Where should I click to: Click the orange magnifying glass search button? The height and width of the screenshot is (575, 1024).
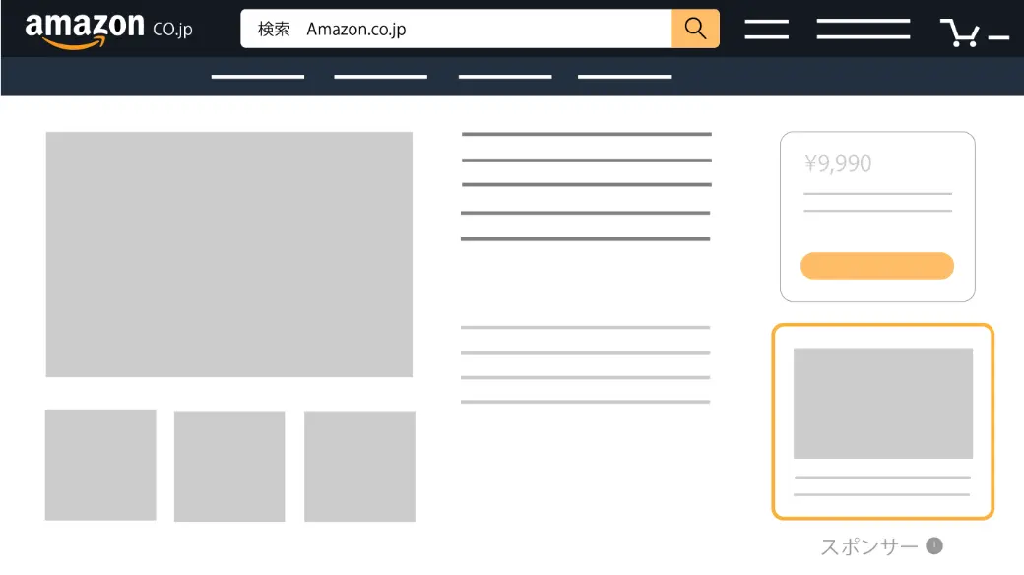(x=695, y=29)
